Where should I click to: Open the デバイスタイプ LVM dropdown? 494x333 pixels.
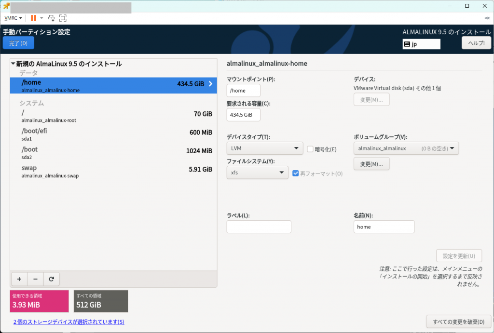[x=265, y=148]
